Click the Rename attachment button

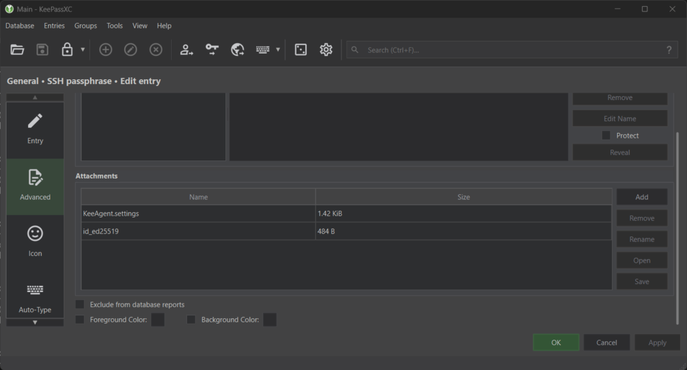[x=642, y=239]
